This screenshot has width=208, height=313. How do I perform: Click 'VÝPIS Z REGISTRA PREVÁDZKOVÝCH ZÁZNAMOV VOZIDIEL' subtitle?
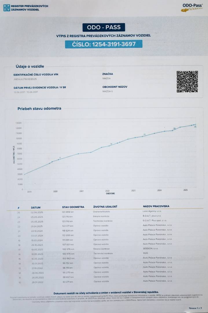pyautogui.click(x=103, y=36)
